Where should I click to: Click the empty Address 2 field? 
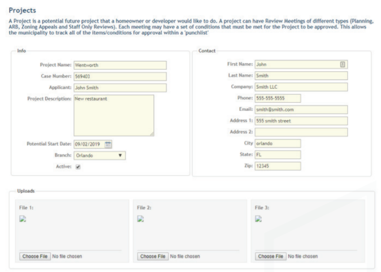[301, 132]
